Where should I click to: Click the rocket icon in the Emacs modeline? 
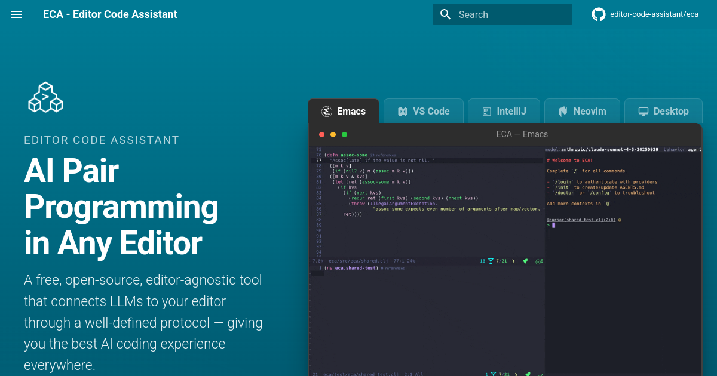point(525,261)
